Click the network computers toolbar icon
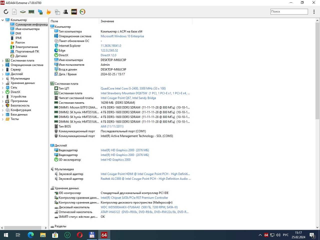The width and height of the screenshot is (320, 240). [40, 11]
